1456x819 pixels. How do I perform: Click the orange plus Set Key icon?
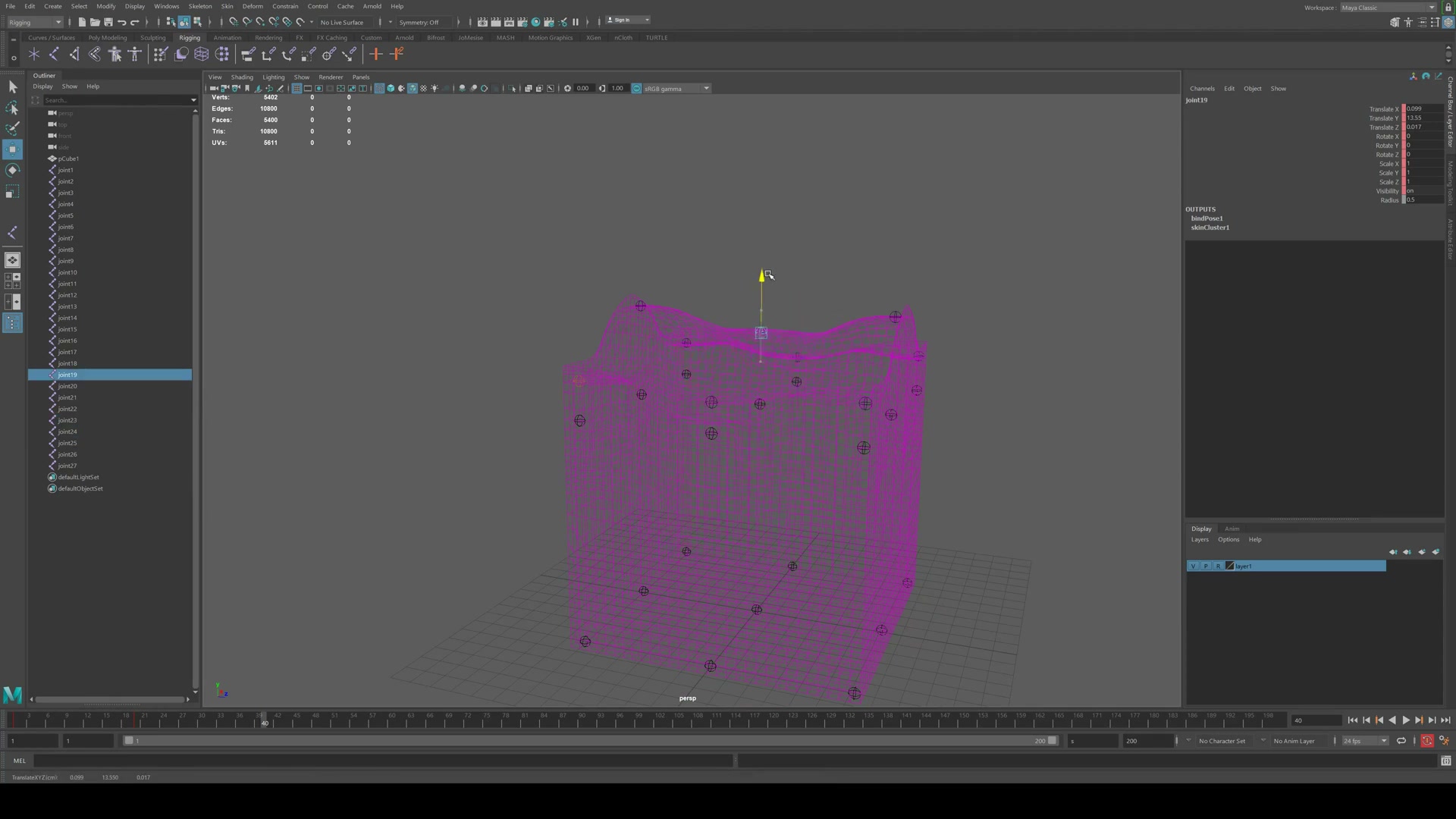tap(376, 54)
